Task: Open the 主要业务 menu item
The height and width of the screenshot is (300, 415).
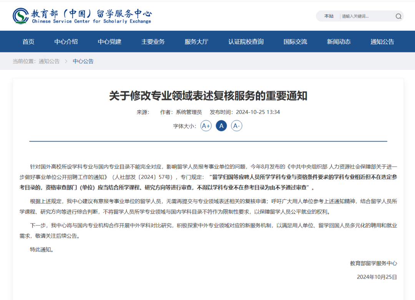Action: coord(153,42)
